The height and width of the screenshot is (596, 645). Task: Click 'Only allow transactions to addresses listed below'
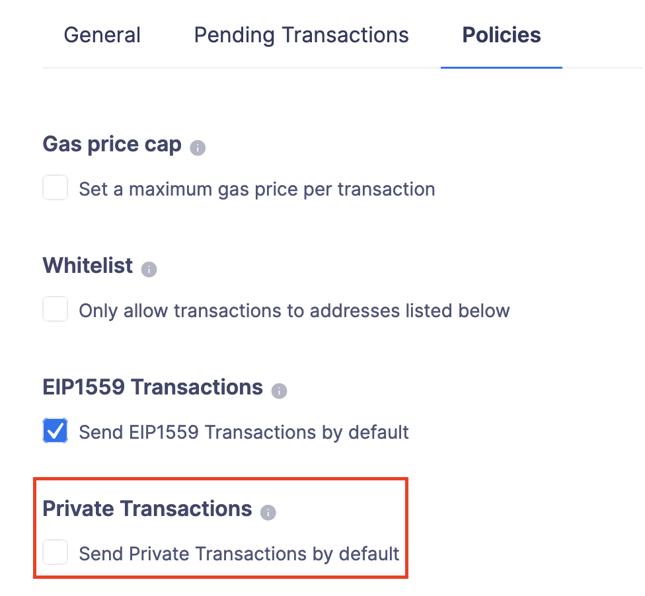click(294, 311)
